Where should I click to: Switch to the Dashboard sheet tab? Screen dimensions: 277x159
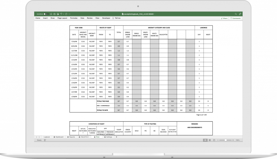coord(58,137)
